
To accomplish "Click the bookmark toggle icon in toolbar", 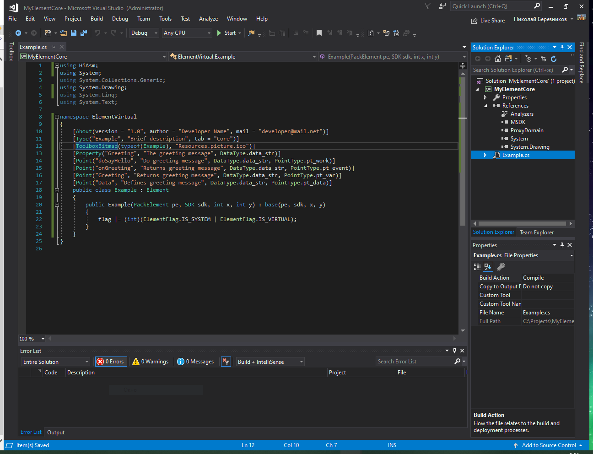I will coord(319,33).
